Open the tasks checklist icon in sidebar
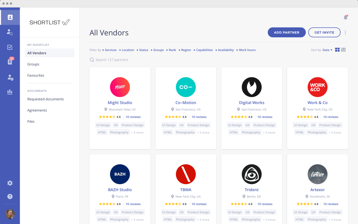This screenshot has height=224, width=358. click(10, 47)
